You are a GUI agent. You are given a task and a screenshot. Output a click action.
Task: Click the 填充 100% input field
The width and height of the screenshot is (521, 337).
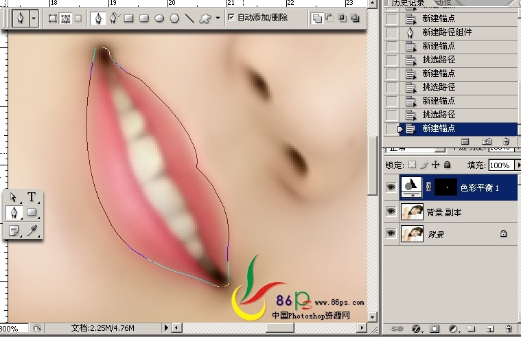point(501,165)
